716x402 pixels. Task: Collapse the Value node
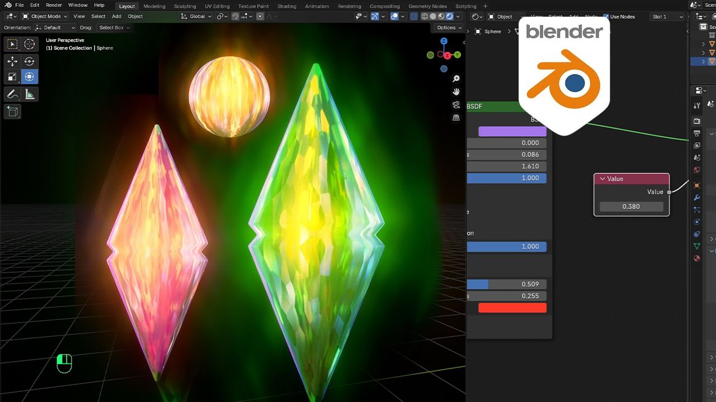point(602,179)
